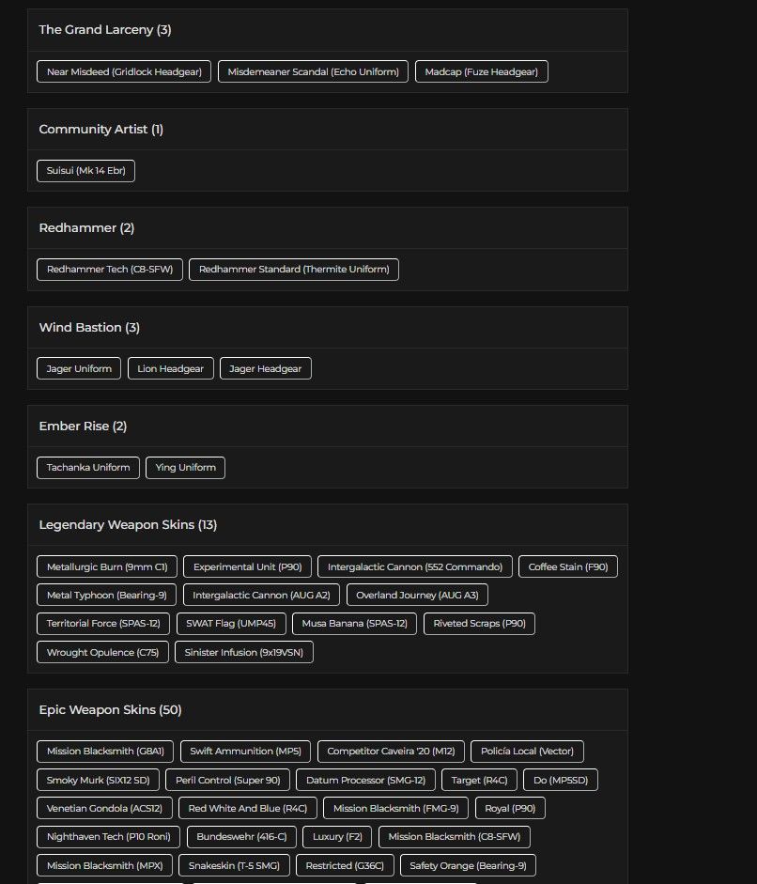Click Redhammer Tech (C8-SFW) tag

(110, 270)
